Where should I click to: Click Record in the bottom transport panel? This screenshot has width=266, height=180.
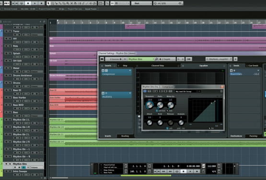[x=197, y=171]
